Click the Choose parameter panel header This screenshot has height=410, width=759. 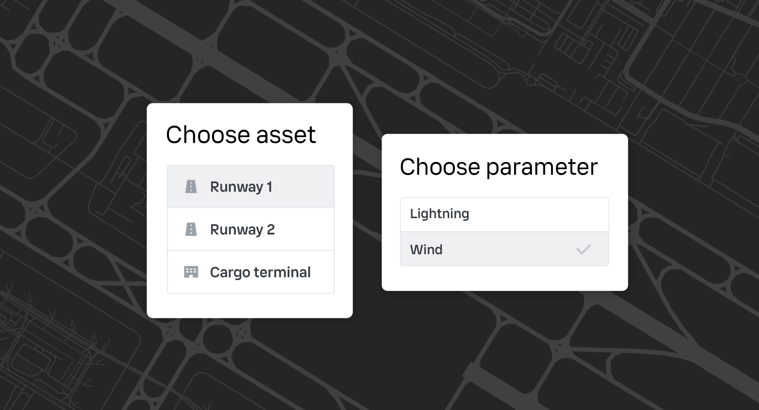(x=498, y=167)
